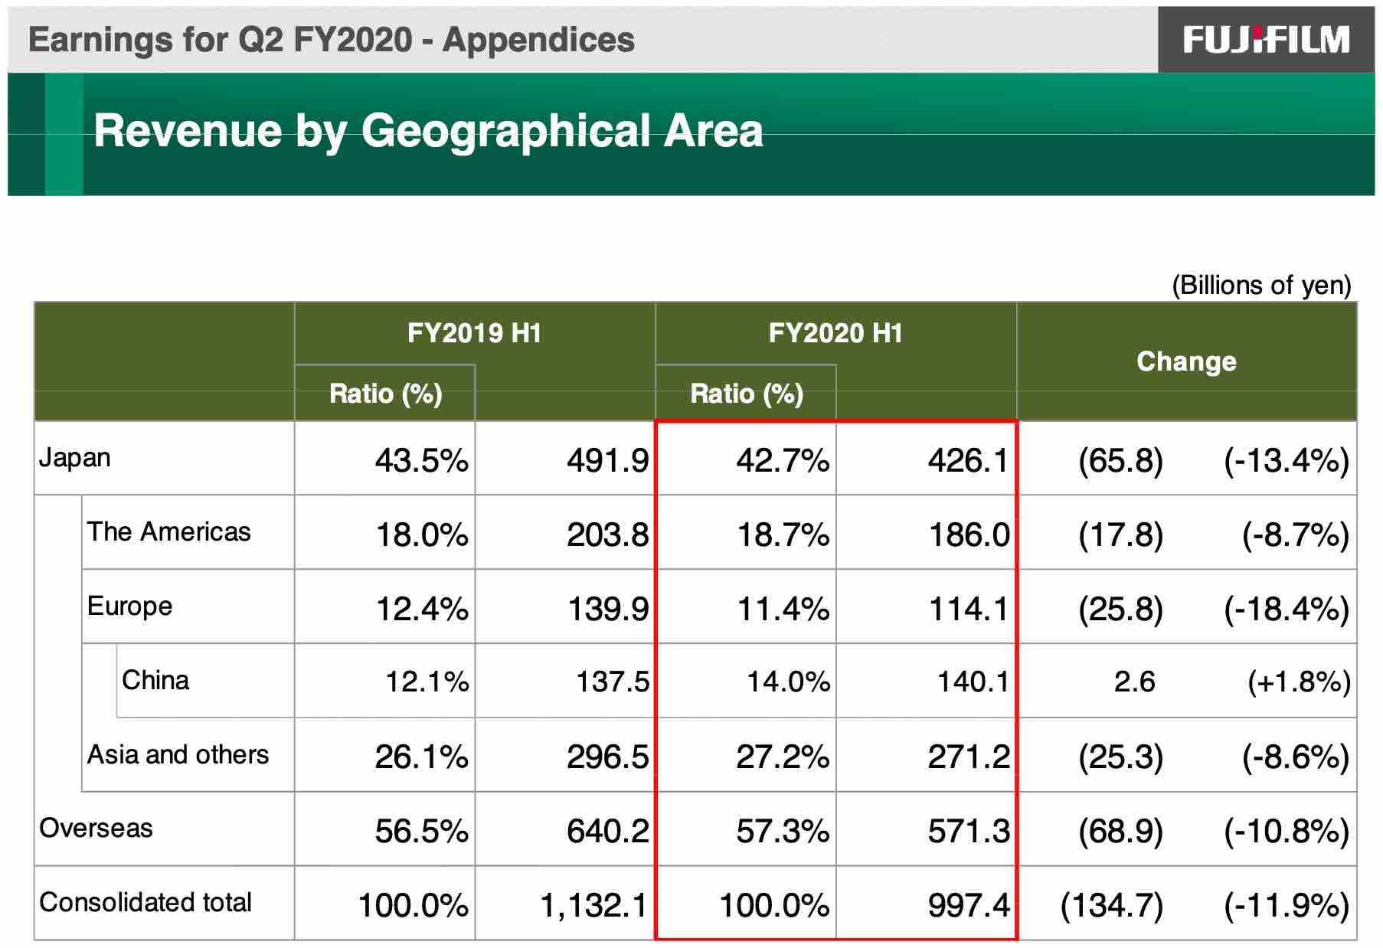Select China FY2020 revenue '140.1'
Viewport: 1383px width, 948px height.
tap(973, 682)
